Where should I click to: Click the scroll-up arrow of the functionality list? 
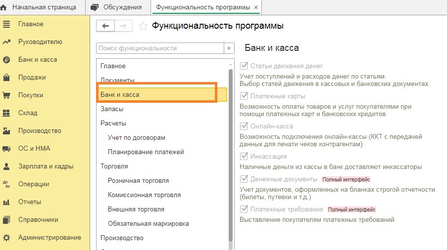(x=231, y=65)
